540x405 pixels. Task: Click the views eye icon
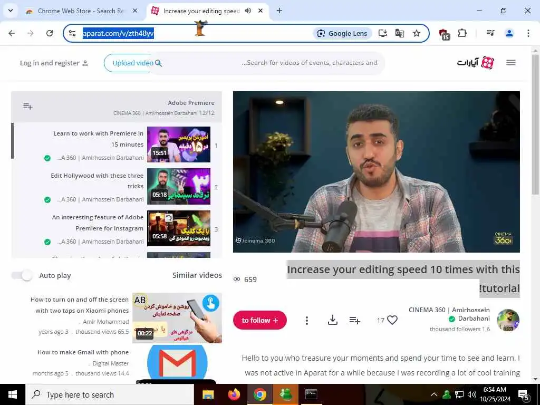[237, 279]
